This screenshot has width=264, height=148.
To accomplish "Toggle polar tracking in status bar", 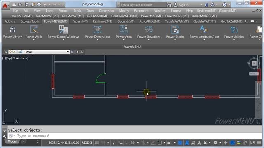I will click(x=133, y=143).
